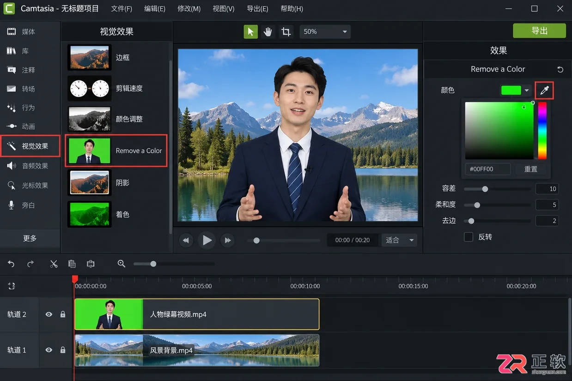Viewport: 572px width, 381px height.
Task: Lock 轨道 2 with padlock icon
Action: click(63, 314)
